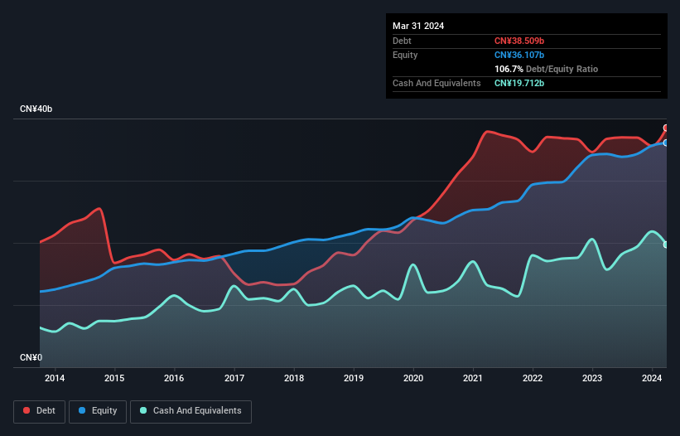Click the CN¥0 y-axis label

coord(31,357)
